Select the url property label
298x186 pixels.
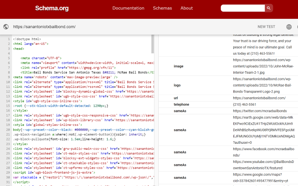(175, 98)
